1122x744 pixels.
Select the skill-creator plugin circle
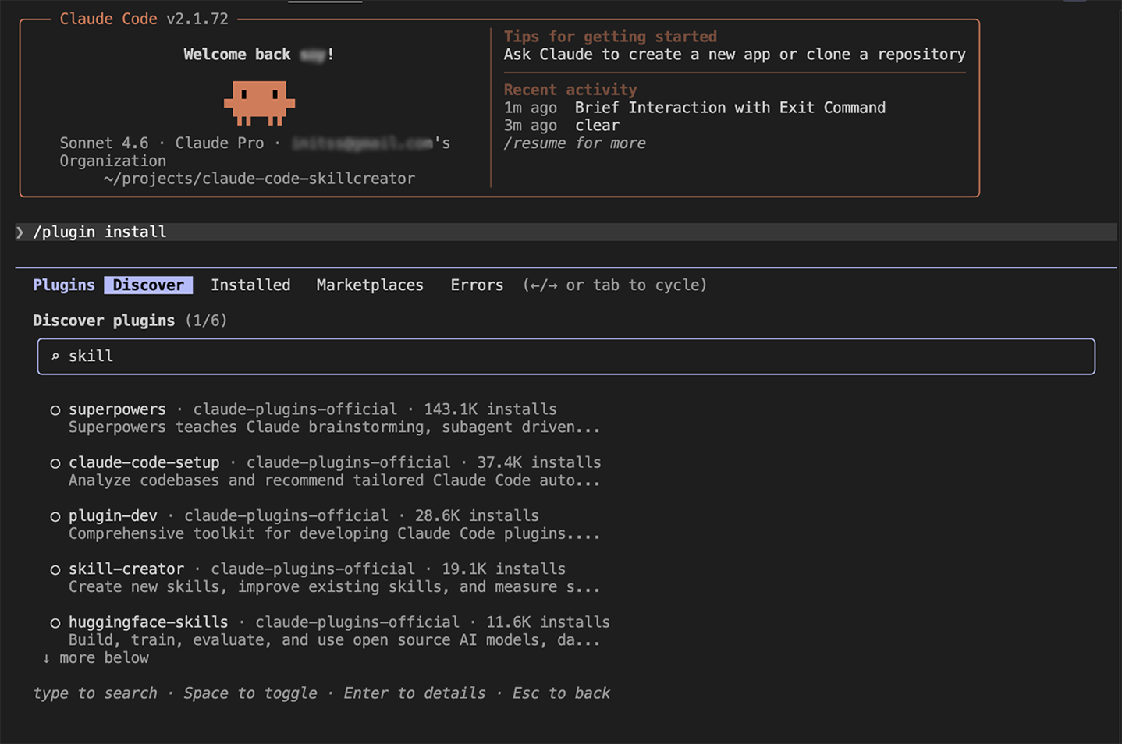(x=55, y=570)
